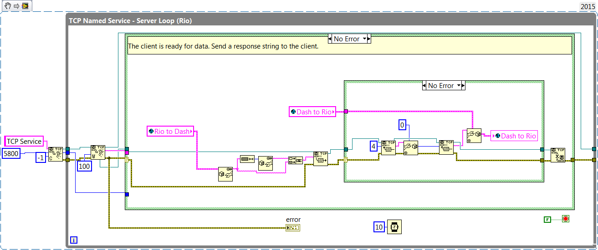598x250 pixels.
Task: Click the inner case selector question-mark terminal
Action: click(346, 159)
